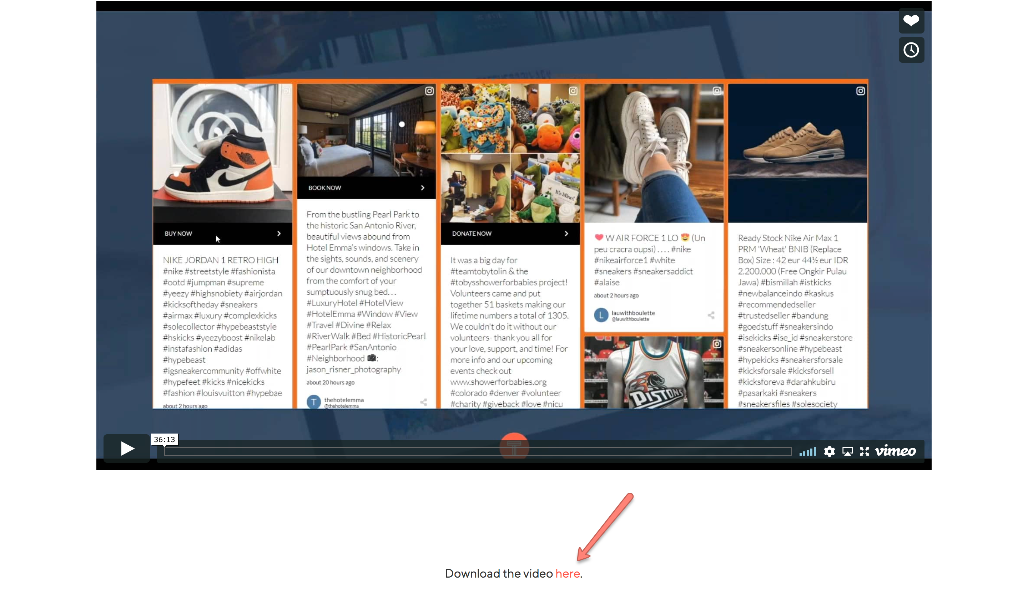
Task: Click the lauwithboulette avatar
Action: tap(601, 315)
